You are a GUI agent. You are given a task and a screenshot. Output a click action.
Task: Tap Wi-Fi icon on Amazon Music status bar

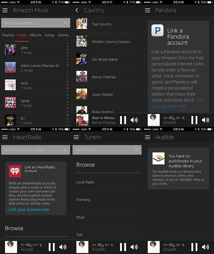(x=18, y=2)
